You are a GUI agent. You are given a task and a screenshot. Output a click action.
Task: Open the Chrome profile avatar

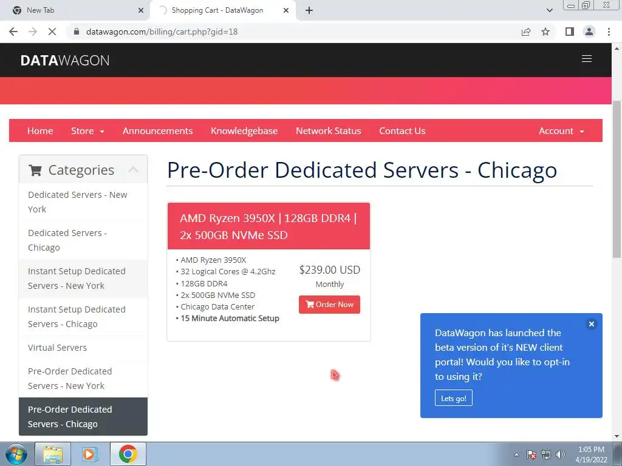click(589, 32)
